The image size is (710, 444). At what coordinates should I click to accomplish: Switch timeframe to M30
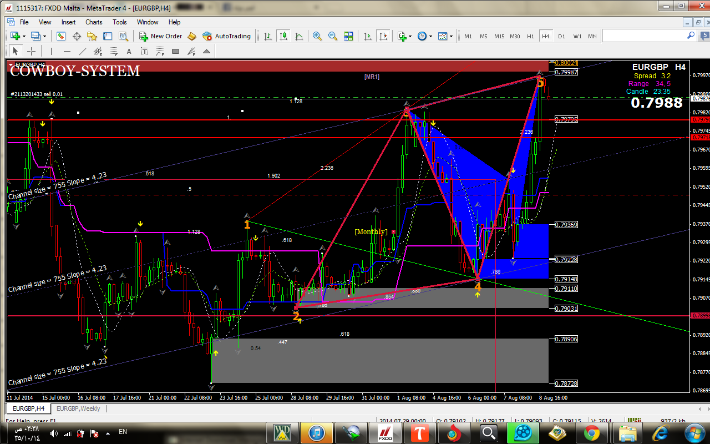coord(515,36)
